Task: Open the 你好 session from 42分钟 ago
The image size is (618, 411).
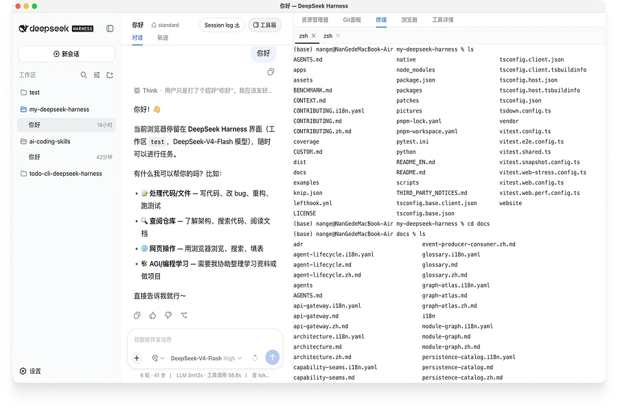Action: tap(66, 157)
